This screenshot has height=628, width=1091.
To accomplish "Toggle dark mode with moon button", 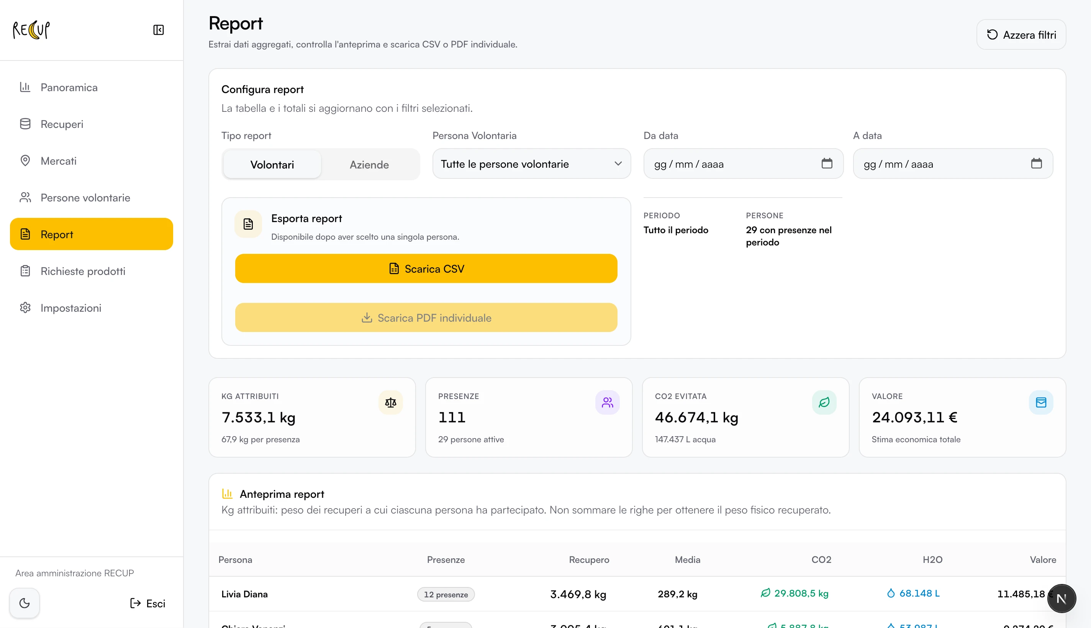I will click(x=25, y=603).
